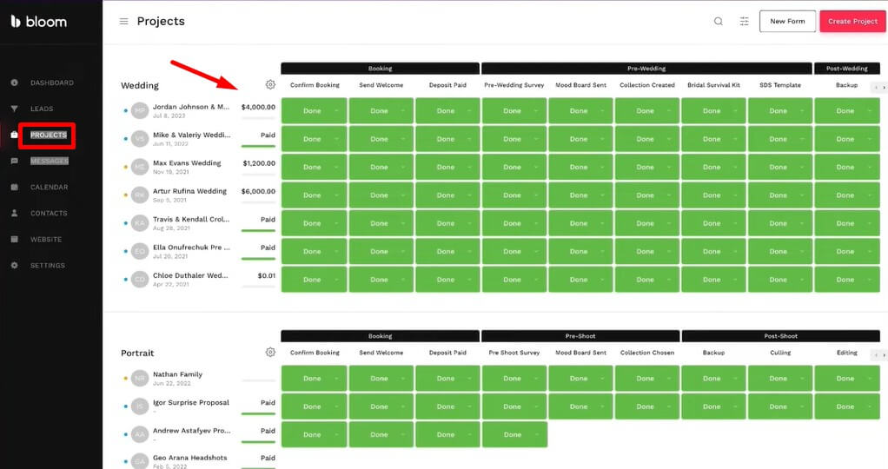
Task: Click the Leads funnel icon
Action: [14, 109]
